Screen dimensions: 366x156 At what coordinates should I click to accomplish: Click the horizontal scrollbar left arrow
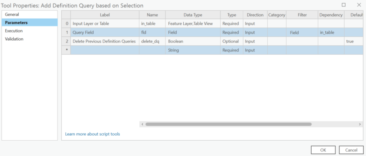142,124
